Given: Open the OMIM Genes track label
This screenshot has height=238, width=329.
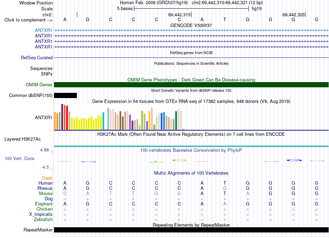Looking at the screenshot, I should pyautogui.click(x=39, y=85).
